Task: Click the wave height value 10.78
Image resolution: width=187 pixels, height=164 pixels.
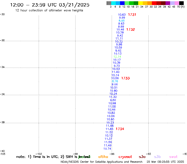Action: (120, 33)
